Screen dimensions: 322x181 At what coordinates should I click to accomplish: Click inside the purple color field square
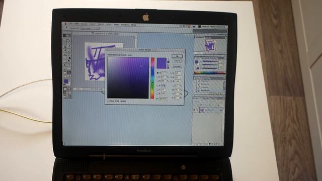[x=128, y=78]
